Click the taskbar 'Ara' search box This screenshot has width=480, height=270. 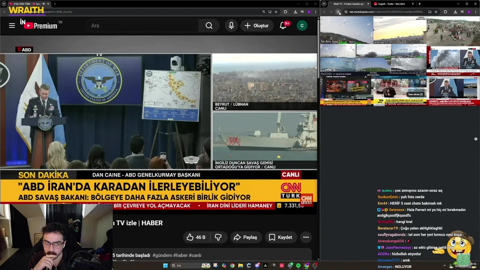190,265
